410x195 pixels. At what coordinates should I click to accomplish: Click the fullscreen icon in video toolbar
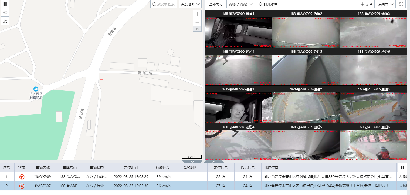[401, 4]
